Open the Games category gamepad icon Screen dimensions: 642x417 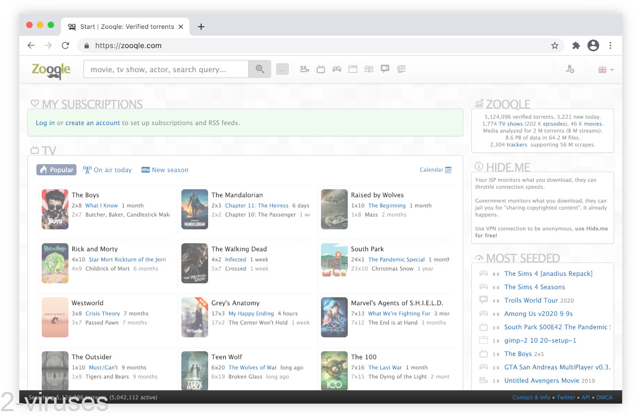[x=337, y=69]
